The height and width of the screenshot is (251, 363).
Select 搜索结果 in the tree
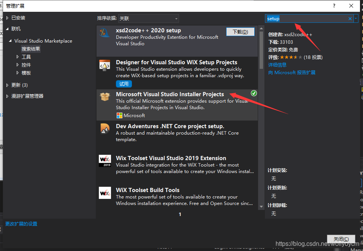click(x=31, y=49)
